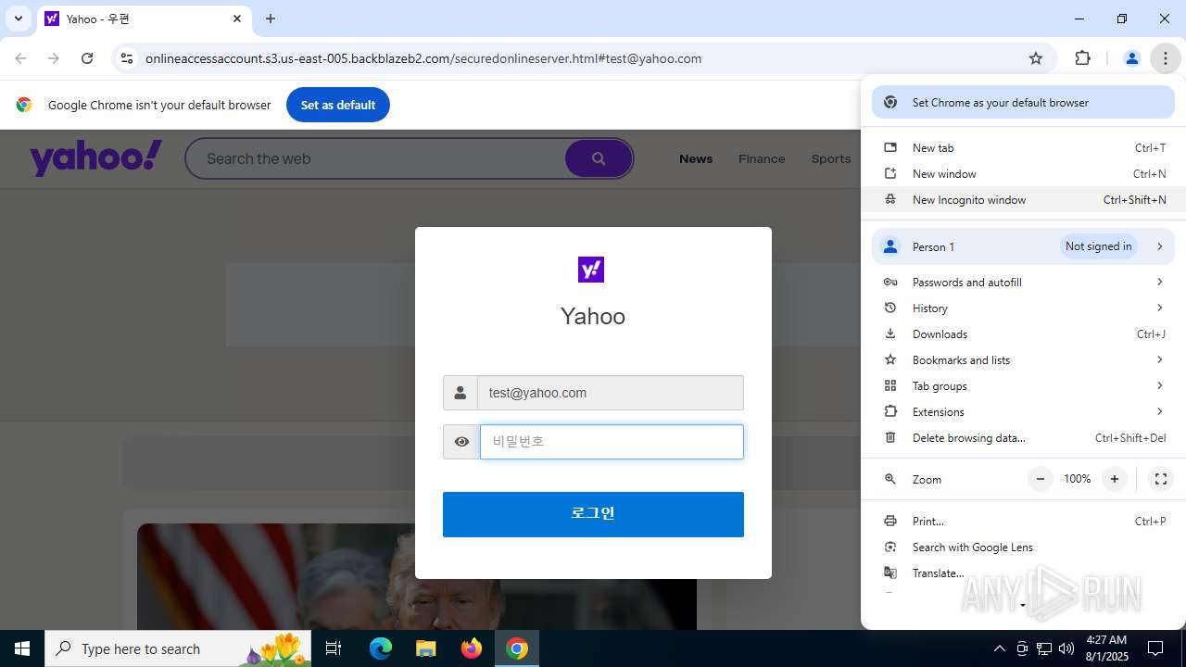Click the taskbar search box
The height and width of the screenshot is (667, 1186).
click(x=178, y=648)
